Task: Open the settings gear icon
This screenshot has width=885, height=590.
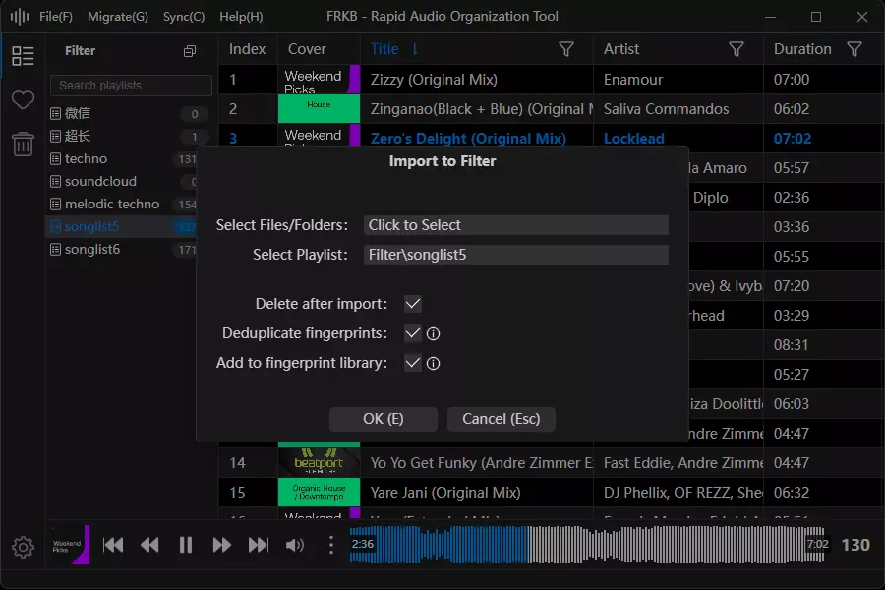Action: [x=23, y=547]
